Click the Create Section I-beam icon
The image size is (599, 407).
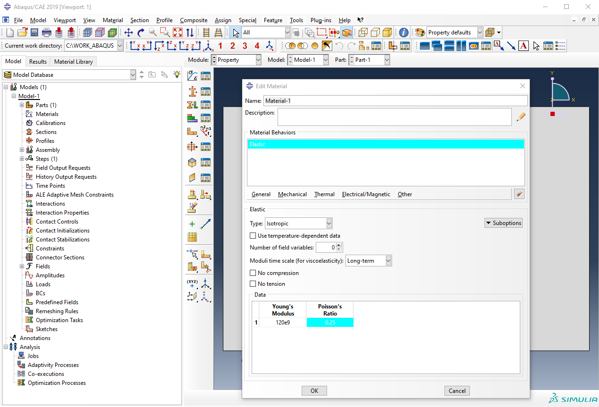[192, 91]
